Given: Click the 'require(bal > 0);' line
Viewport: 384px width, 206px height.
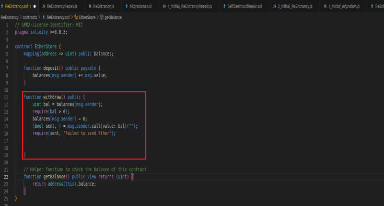Looking at the screenshot, I should [x=51, y=112].
